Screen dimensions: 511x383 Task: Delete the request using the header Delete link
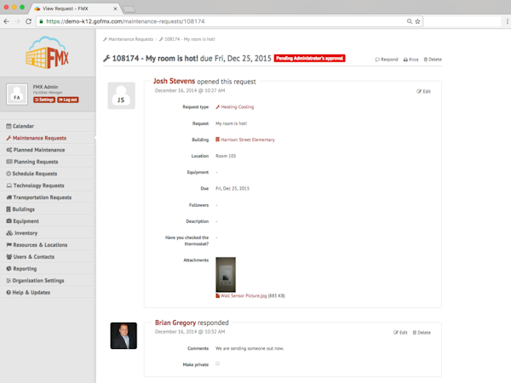point(433,60)
